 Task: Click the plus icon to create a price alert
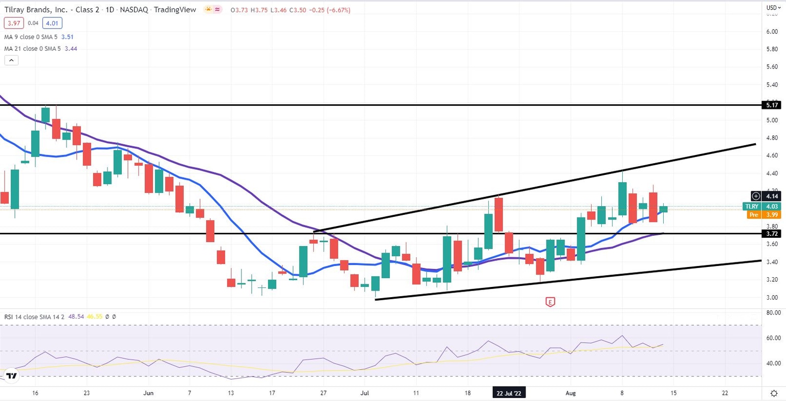tap(756, 196)
